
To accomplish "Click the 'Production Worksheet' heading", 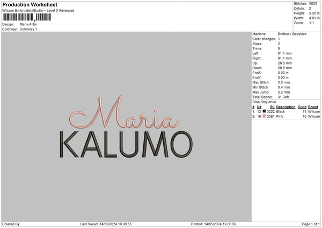I will (x=30, y=4).
